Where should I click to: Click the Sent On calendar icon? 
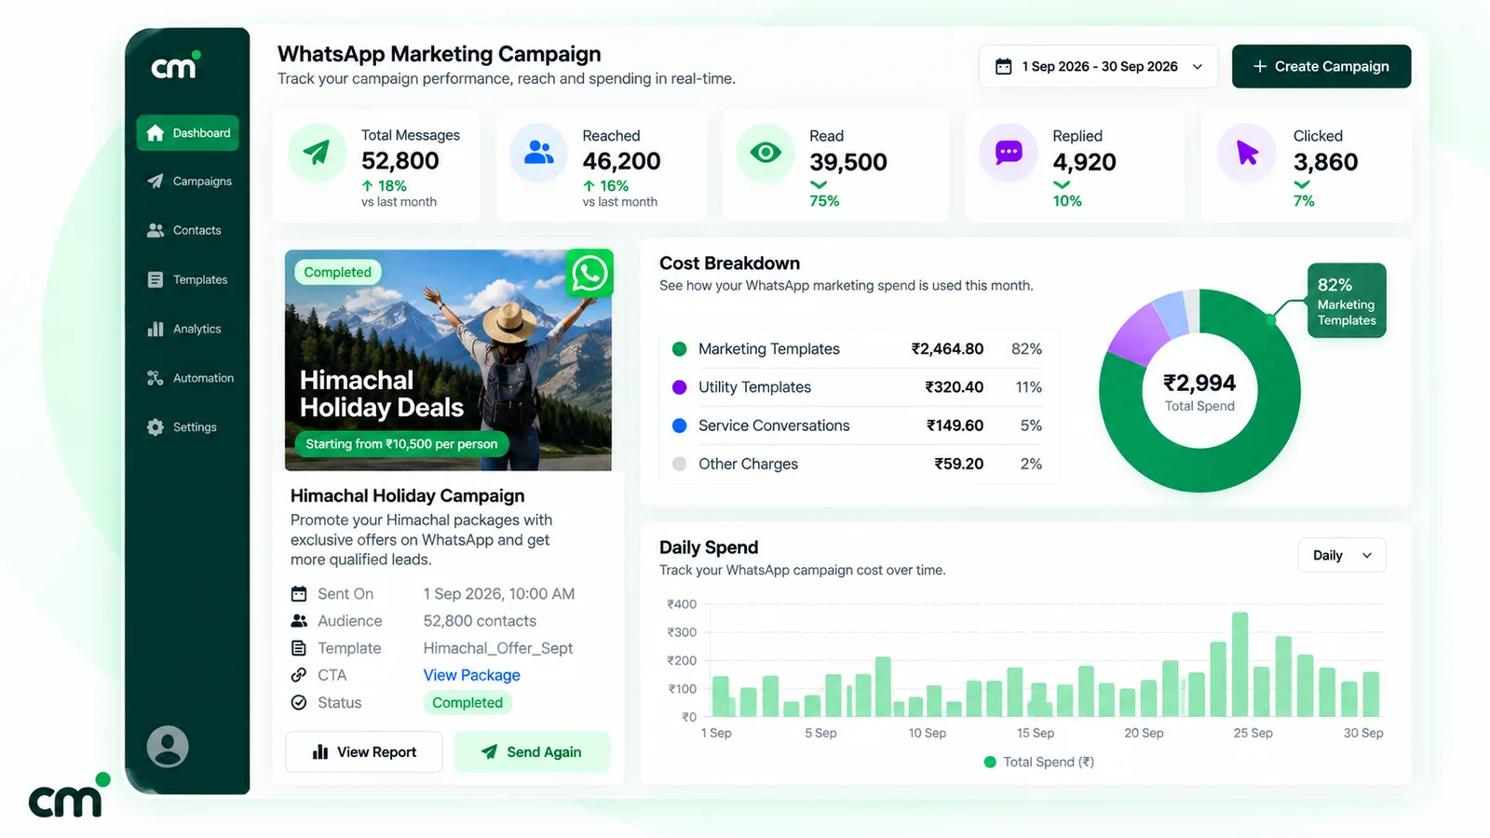pyautogui.click(x=299, y=594)
